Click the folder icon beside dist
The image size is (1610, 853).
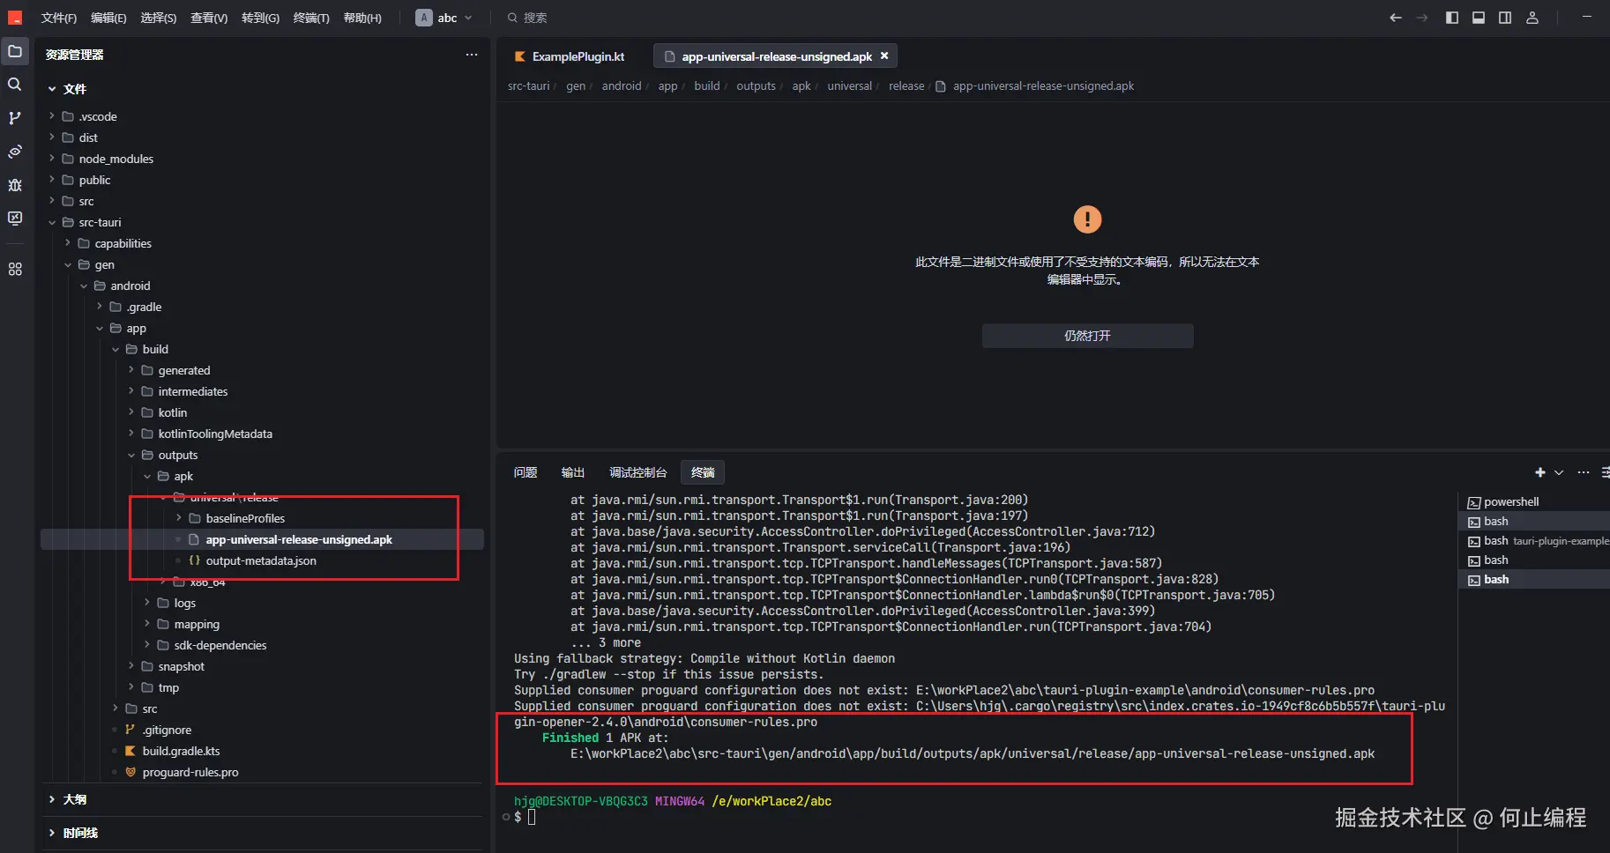[x=67, y=137]
